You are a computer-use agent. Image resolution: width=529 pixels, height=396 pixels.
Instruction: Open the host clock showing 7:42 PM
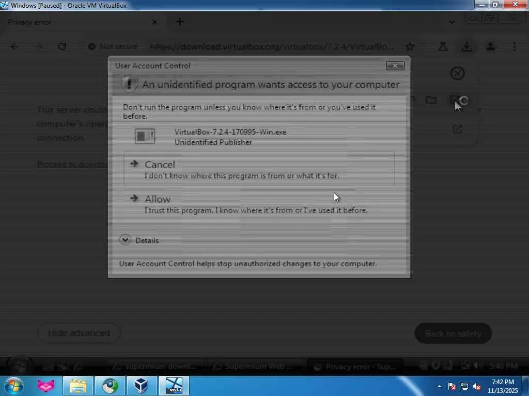coord(503,386)
